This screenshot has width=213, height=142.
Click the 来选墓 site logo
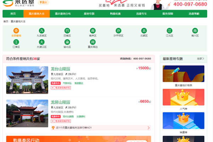(18, 3)
